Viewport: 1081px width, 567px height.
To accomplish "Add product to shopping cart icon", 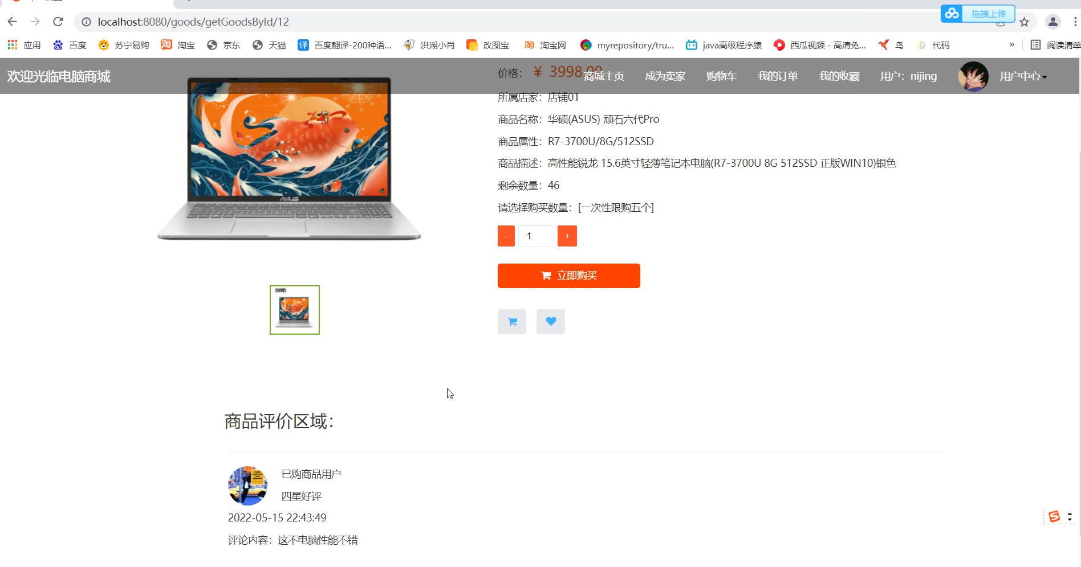I will [511, 322].
